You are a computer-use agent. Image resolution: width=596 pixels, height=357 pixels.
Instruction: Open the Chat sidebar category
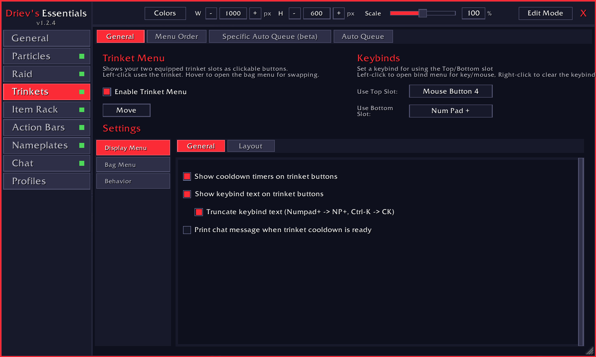coord(46,163)
